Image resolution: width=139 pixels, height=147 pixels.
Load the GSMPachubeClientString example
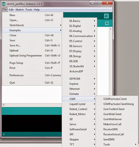(x=117, y=104)
